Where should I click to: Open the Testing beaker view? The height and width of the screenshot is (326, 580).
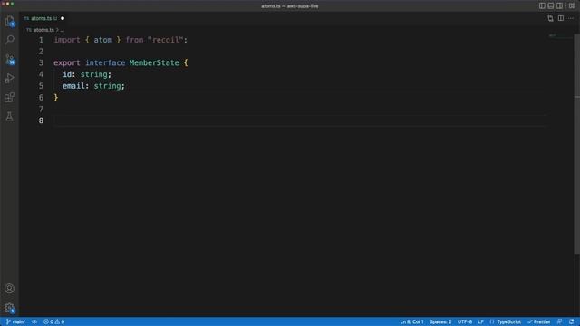[x=10, y=117]
